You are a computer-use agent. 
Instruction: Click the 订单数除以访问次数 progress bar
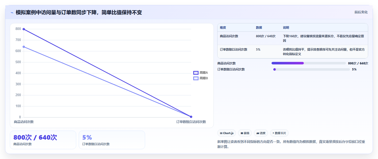coord(312,69)
